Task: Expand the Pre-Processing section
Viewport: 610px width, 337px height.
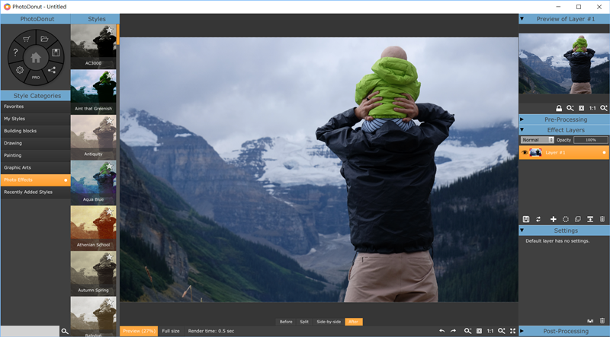Action: (x=522, y=119)
